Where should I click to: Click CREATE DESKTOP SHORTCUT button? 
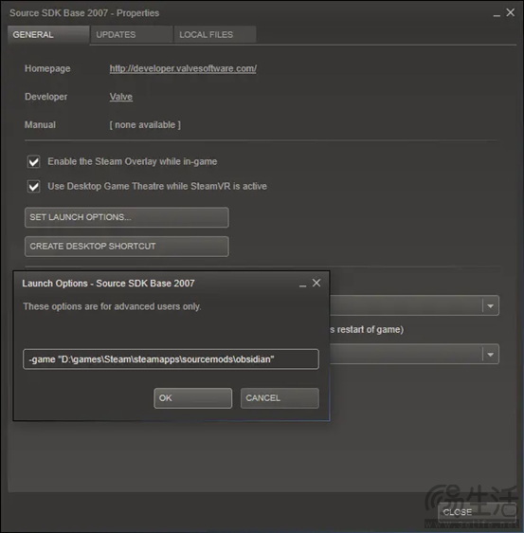click(127, 247)
